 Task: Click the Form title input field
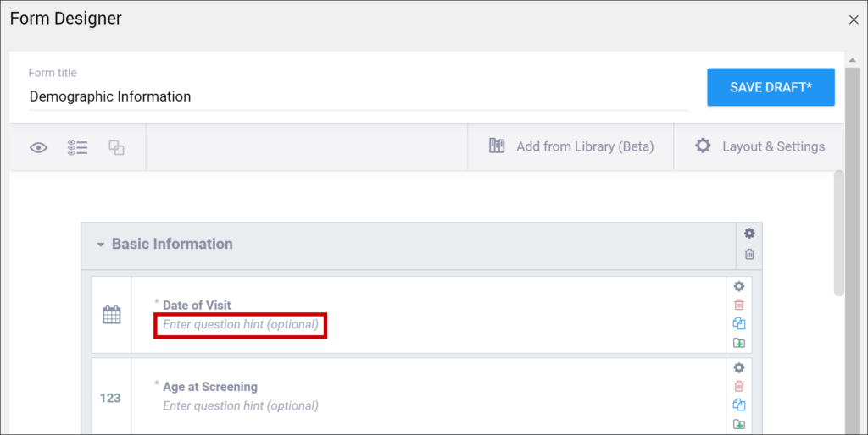[x=356, y=96]
